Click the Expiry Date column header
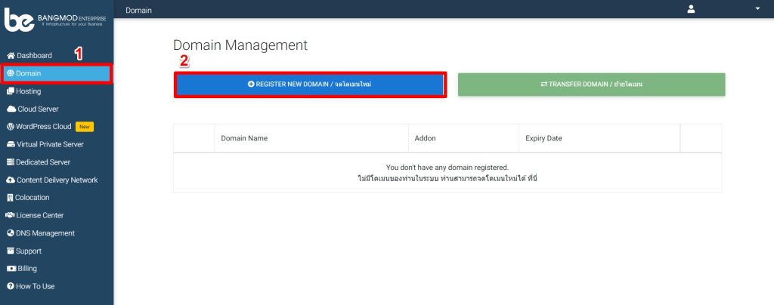The image size is (774, 305). [543, 139]
